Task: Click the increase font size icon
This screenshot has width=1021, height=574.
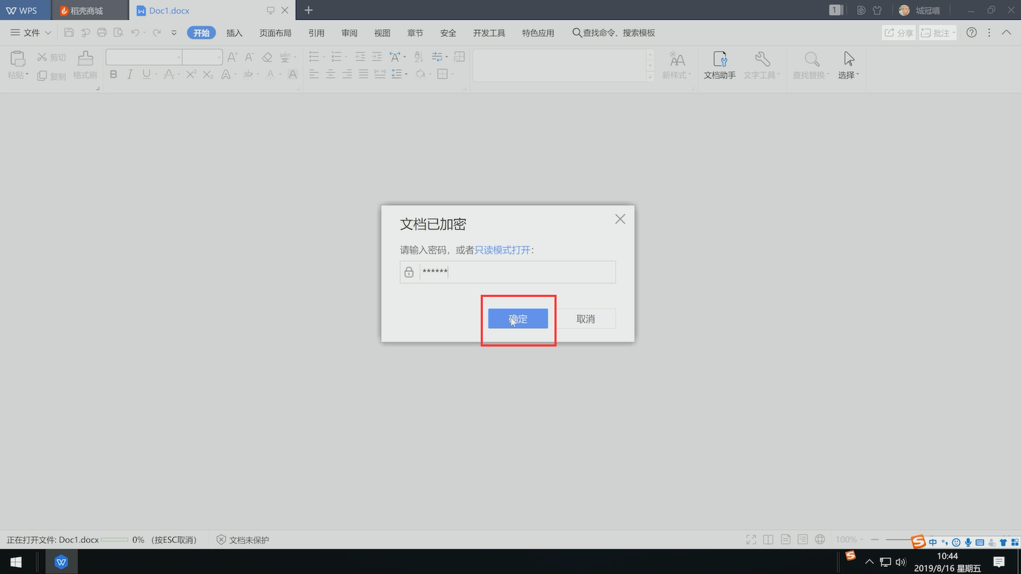Action: pos(233,57)
